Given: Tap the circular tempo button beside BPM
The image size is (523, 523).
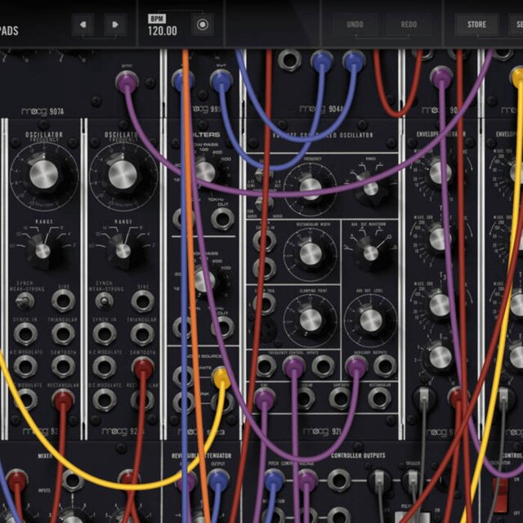Looking at the screenshot, I should pyautogui.click(x=203, y=25).
